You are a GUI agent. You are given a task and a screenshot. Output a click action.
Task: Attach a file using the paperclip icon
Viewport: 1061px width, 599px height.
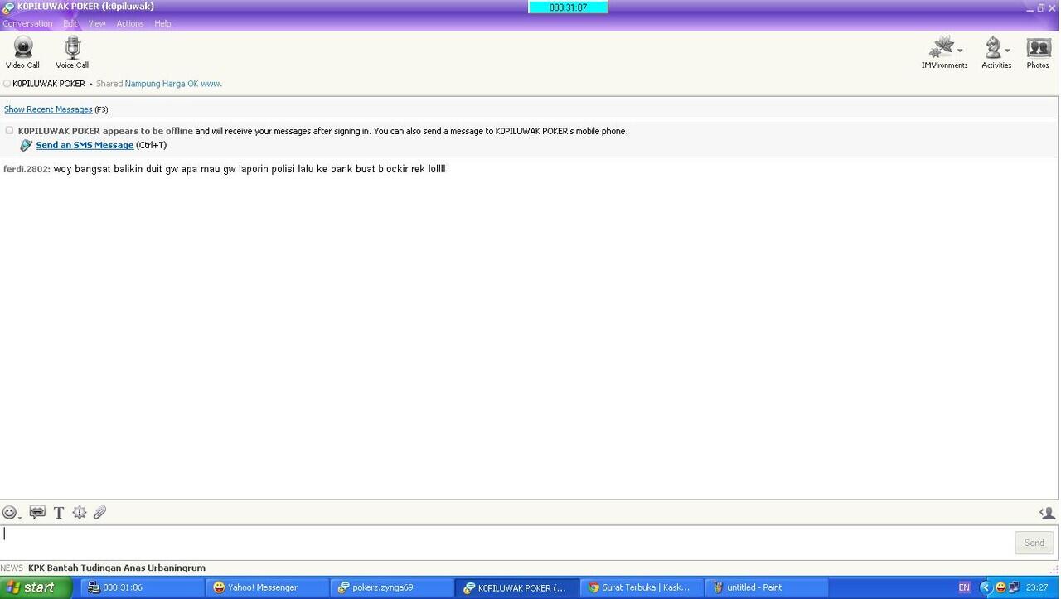pos(100,513)
